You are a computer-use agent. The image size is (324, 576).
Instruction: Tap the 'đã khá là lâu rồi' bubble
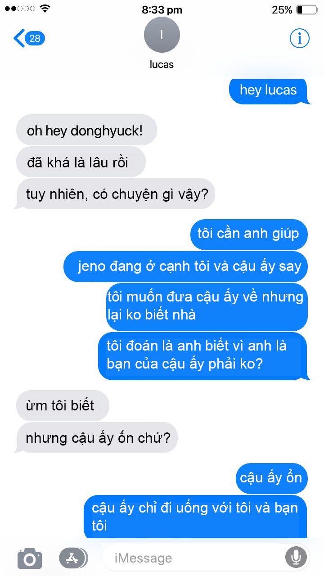[x=81, y=162]
